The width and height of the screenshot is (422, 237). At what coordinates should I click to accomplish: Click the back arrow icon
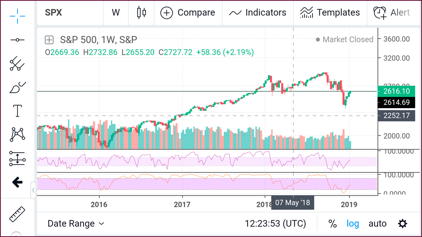click(x=17, y=182)
